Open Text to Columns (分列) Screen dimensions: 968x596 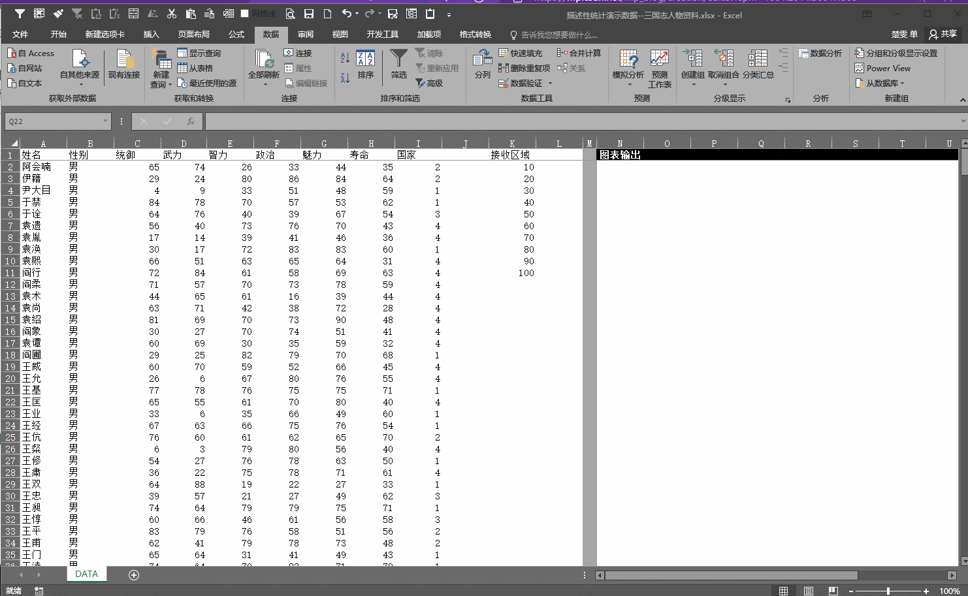(x=483, y=65)
